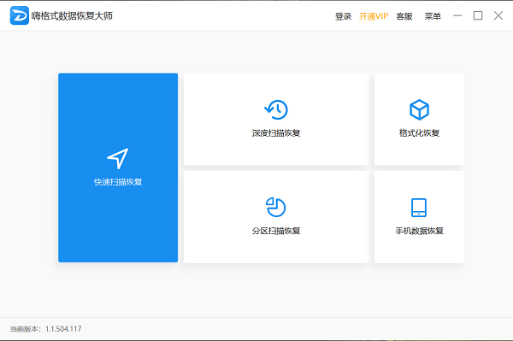The image size is (513, 341).
Task: Click the 嗨格式数据恢复大师 title text
Action: coord(72,15)
